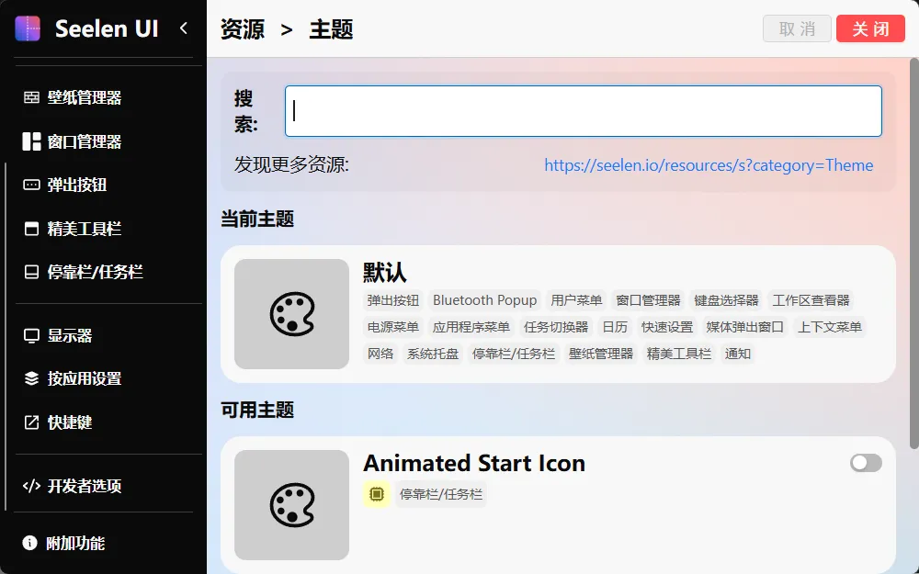This screenshot has height=574, width=919.
Task: Click the 弹出按钮 icon in sidebar
Action: pyautogui.click(x=31, y=186)
